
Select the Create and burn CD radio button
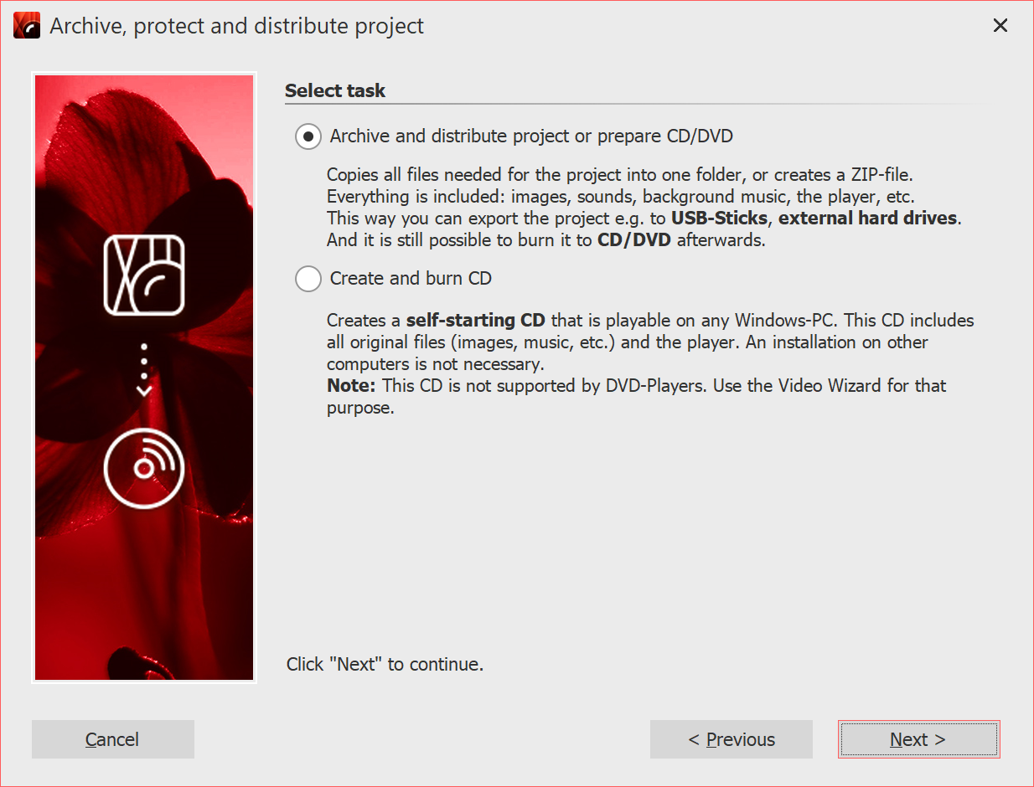(308, 279)
